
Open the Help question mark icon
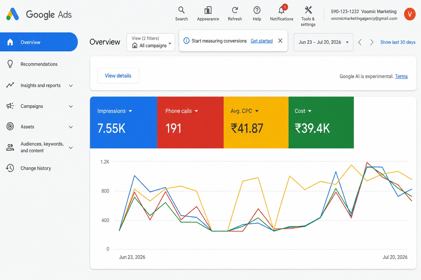tap(257, 10)
